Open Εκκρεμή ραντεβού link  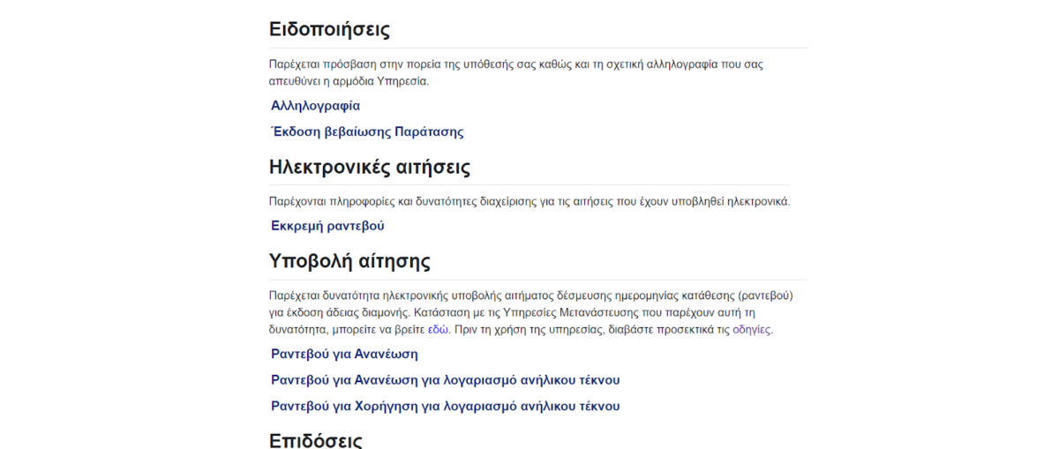click(327, 226)
